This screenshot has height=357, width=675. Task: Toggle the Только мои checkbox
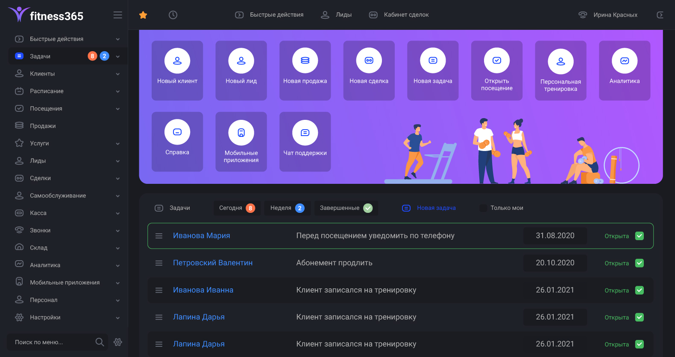coord(483,208)
